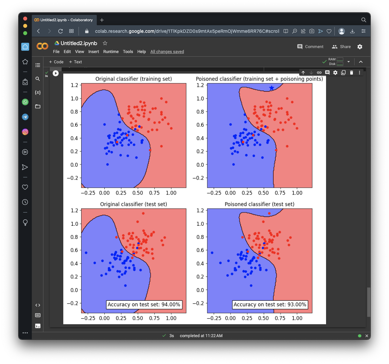Open WhatsApp in the browser sidebar
The height and width of the screenshot is (364, 389).
(25, 102)
